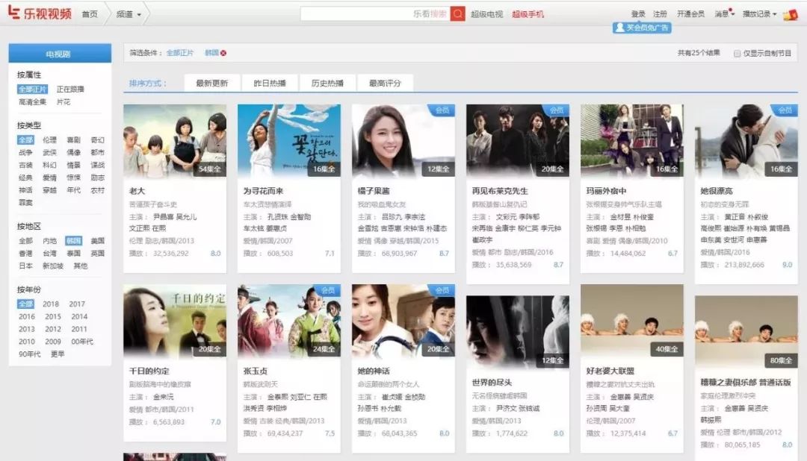
Task: Expand the 频道 dropdown menu
Action: [x=129, y=14]
